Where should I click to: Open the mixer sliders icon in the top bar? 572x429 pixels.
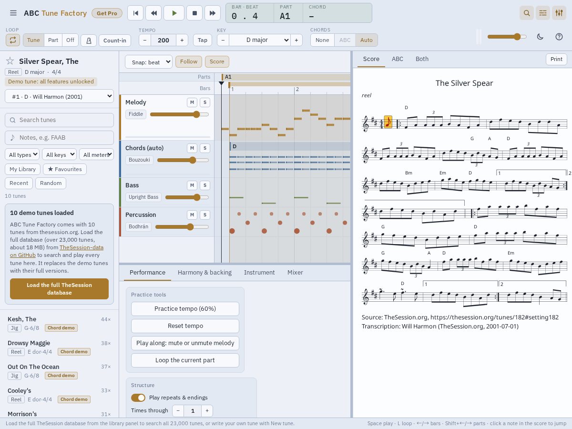coord(559,13)
